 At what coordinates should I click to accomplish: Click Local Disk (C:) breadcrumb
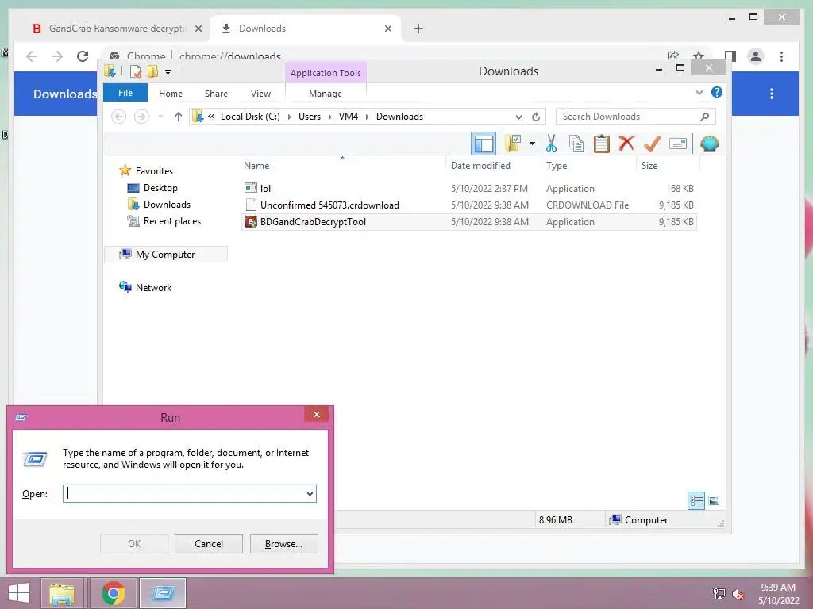tap(250, 117)
